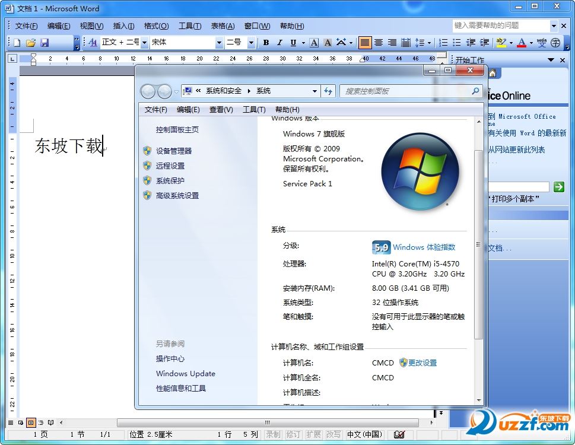
Task: Click the 更改设置 link
Action: (x=422, y=363)
